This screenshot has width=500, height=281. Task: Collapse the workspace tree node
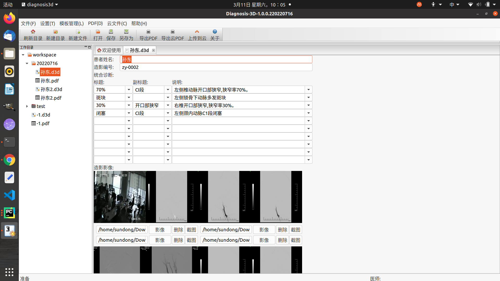pos(23,55)
